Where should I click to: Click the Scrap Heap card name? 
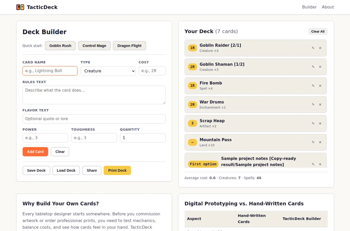coord(212,121)
